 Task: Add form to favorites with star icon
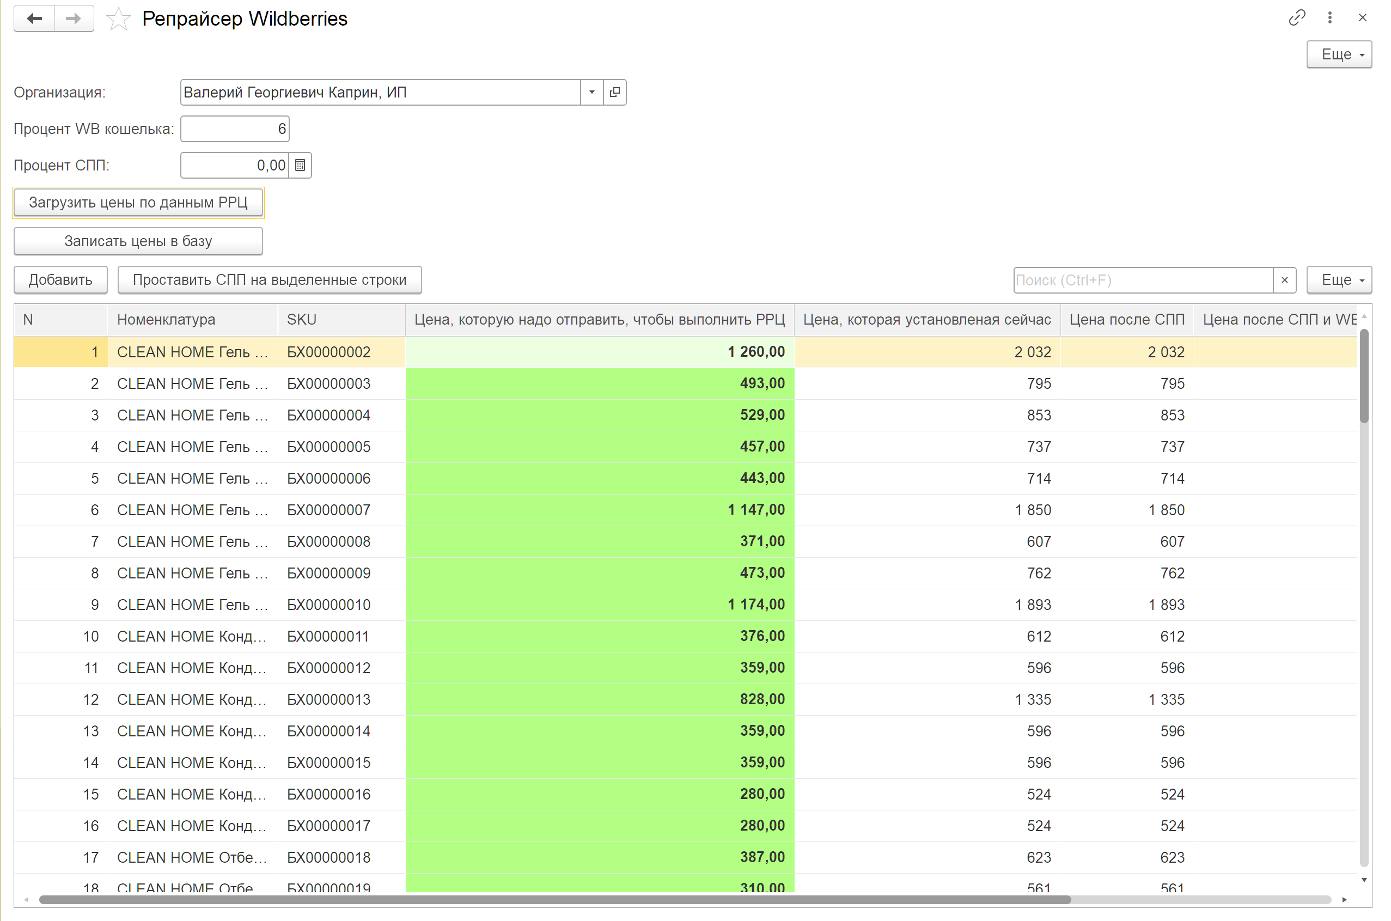(118, 19)
